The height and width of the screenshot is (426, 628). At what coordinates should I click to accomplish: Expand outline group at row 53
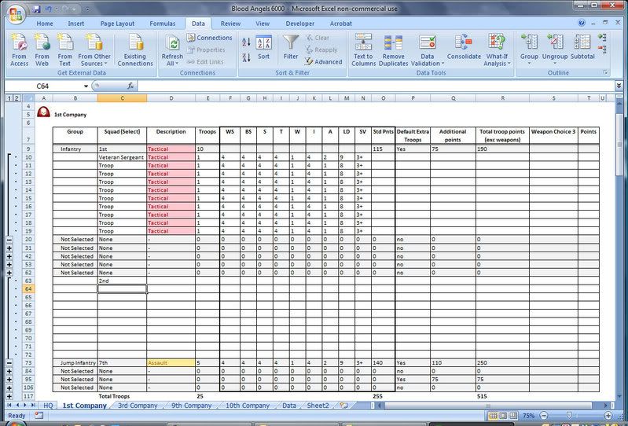click(x=9, y=265)
